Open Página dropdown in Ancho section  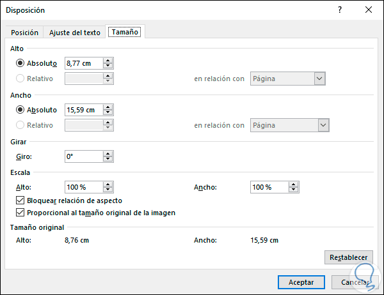pos(323,125)
